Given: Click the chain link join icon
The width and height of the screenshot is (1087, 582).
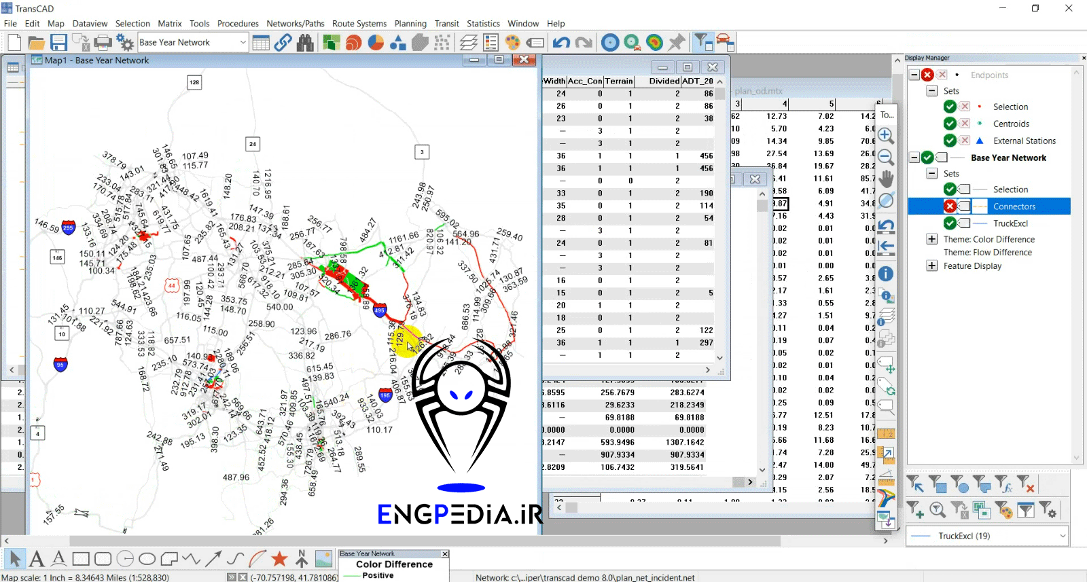Looking at the screenshot, I should pyautogui.click(x=283, y=42).
